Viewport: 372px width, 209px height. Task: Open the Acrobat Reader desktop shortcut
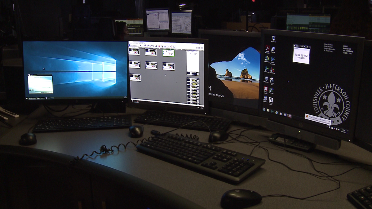pyautogui.click(x=267, y=50)
